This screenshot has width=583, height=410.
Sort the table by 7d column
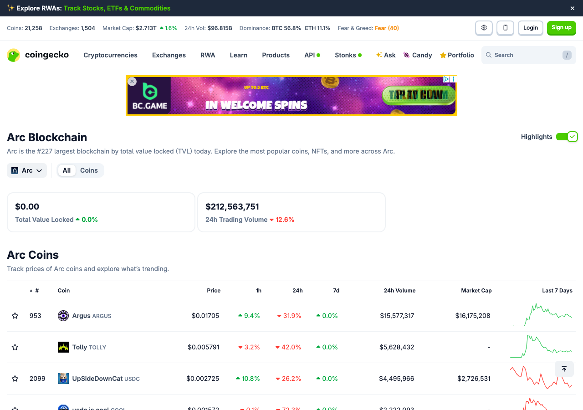(x=336, y=291)
